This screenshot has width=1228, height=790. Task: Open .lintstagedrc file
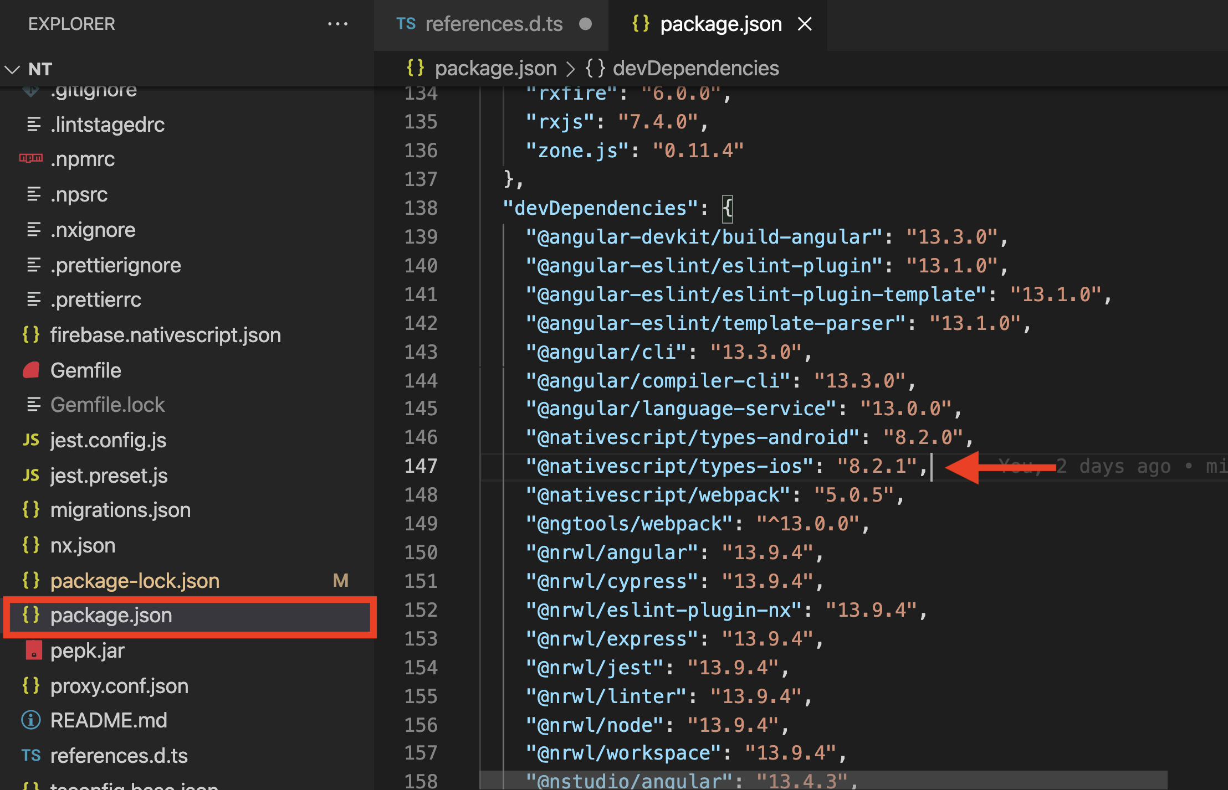(108, 125)
